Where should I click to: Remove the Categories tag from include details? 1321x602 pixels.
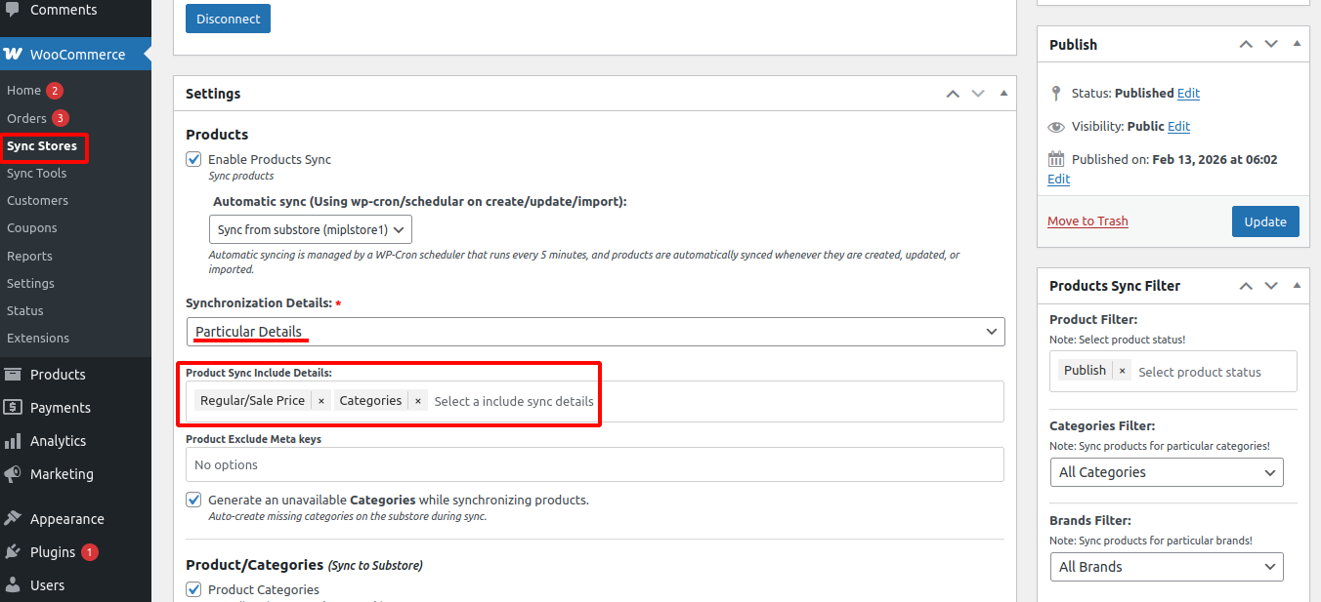point(418,401)
